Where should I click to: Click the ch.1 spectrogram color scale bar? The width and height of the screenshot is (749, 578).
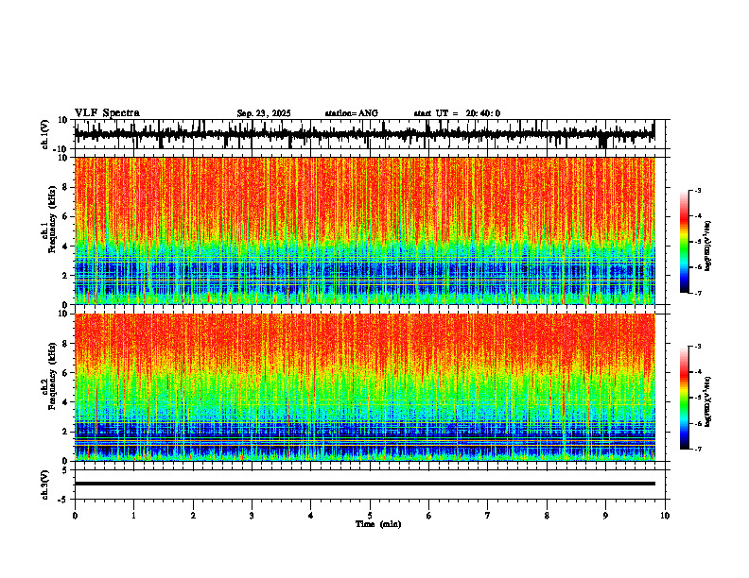tap(685, 242)
